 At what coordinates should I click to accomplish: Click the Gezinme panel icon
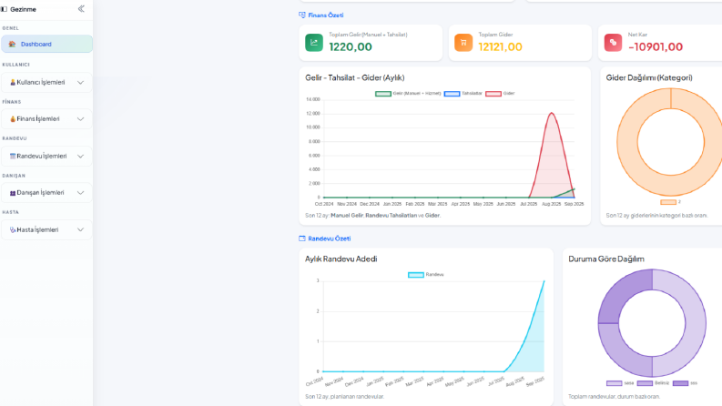(5, 9)
